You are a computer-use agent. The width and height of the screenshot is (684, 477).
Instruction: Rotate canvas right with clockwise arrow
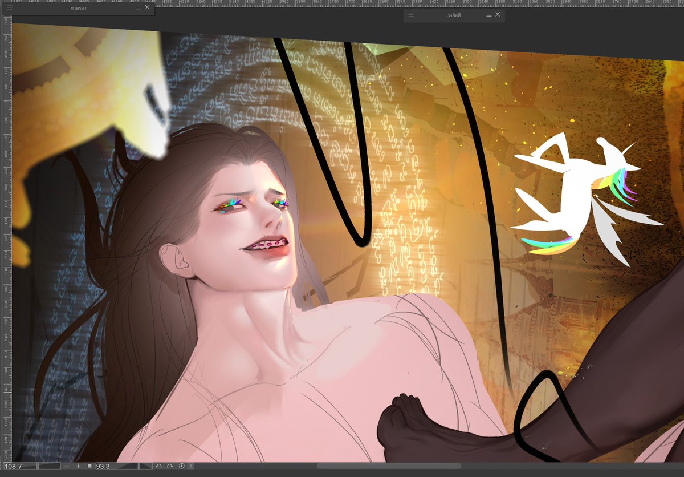(170, 466)
